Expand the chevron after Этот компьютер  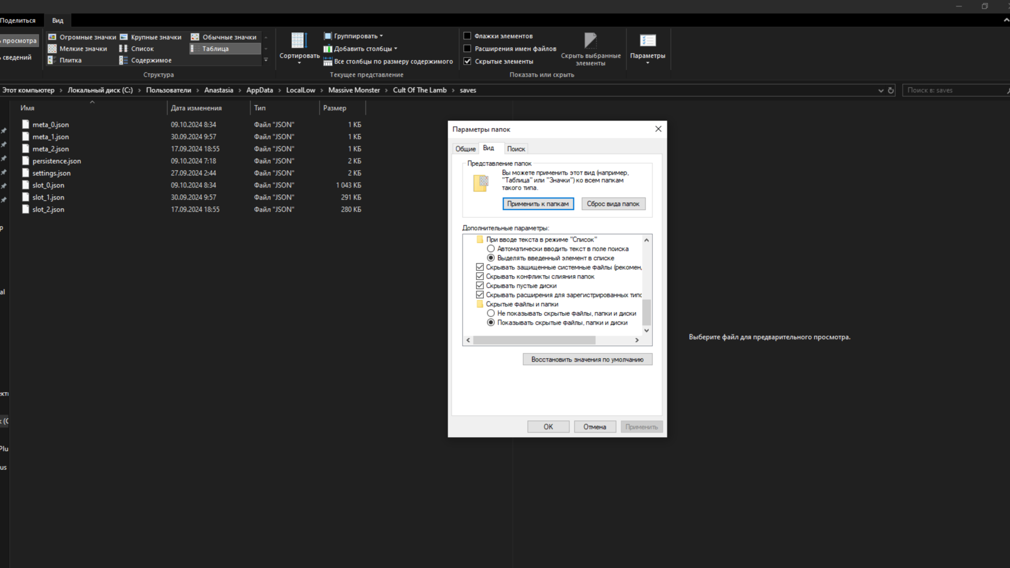61,91
